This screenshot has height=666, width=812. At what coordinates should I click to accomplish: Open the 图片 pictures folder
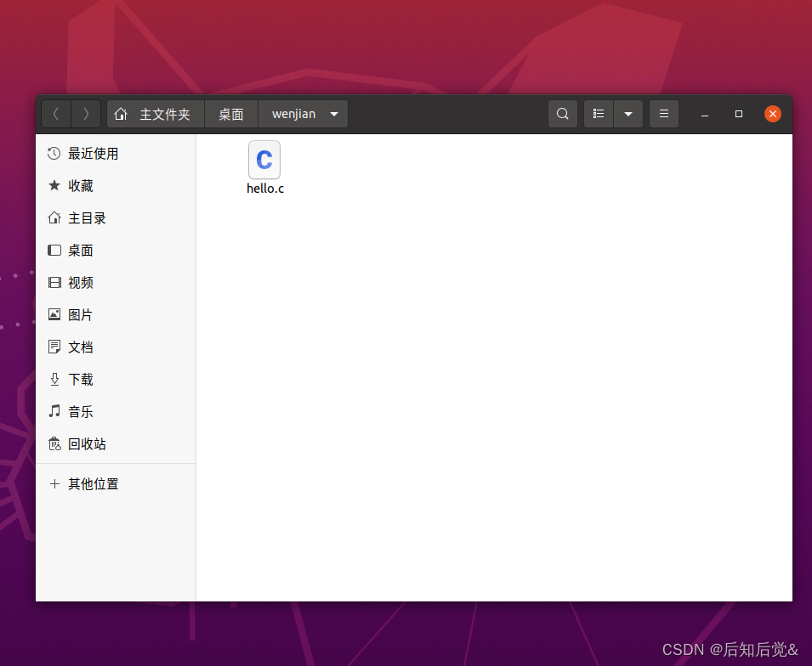point(81,314)
